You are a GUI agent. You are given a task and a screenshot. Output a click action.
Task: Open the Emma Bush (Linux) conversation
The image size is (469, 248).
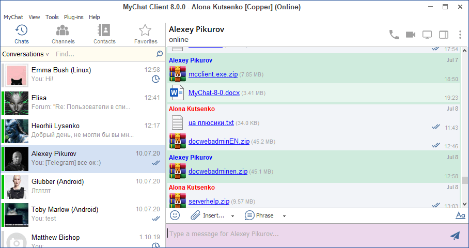coord(83,75)
